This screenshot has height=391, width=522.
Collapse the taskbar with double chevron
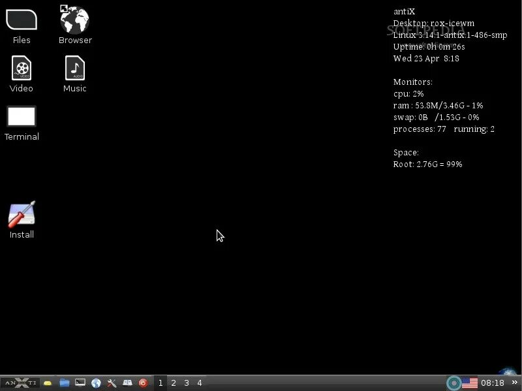coord(514,383)
